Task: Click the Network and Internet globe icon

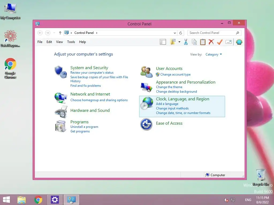Action: (61, 98)
